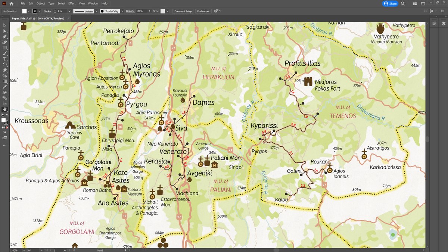Click the fill color swatch in control bar
The image size is (448, 252).
tap(24, 11)
